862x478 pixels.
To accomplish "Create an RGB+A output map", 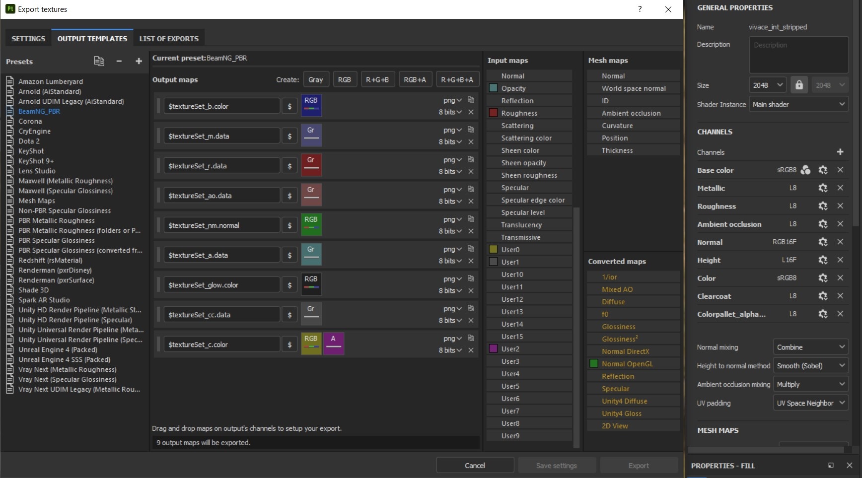I will click(x=415, y=79).
